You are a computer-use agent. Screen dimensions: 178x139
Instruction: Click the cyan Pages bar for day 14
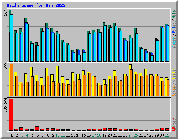click(79, 58)
